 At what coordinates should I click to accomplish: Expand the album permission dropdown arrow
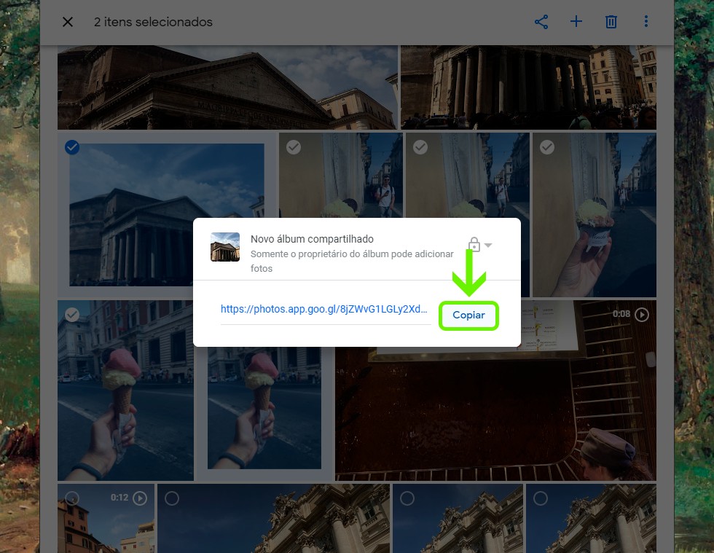pyautogui.click(x=489, y=245)
